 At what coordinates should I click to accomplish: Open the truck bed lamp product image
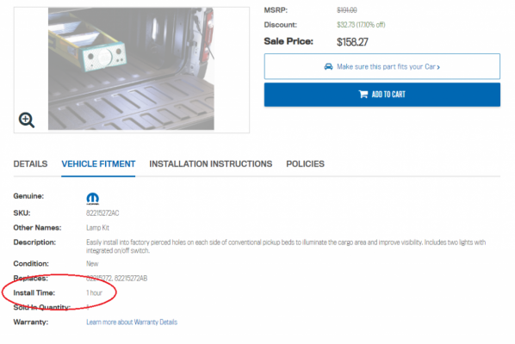(x=131, y=69)
